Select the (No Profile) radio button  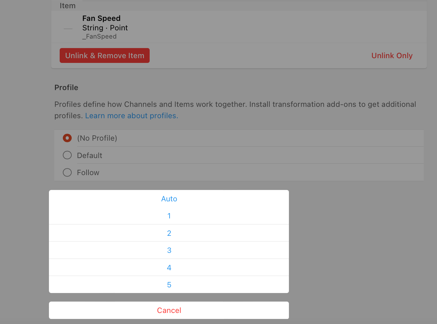pos(67,138)
